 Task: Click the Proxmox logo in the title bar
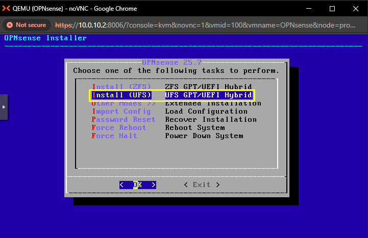[6, 9]
